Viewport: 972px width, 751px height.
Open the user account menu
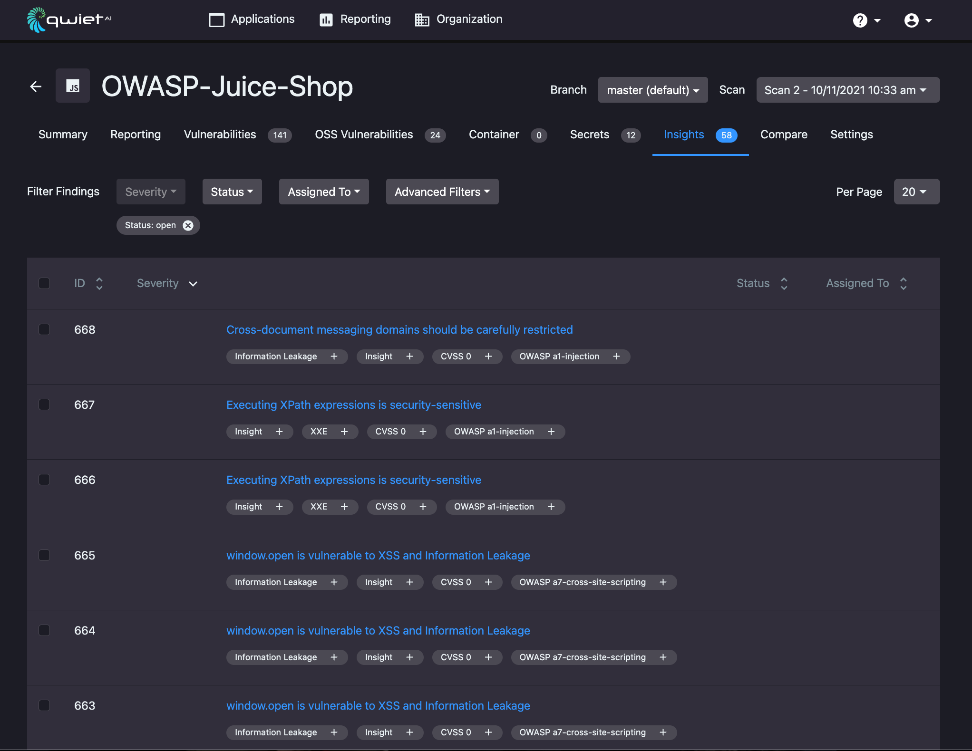(918, 20)
